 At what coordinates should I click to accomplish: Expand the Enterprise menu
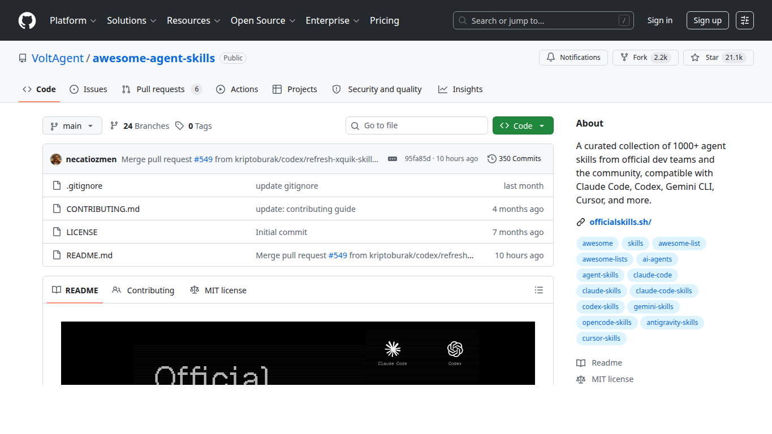click(x=333, y=20)
